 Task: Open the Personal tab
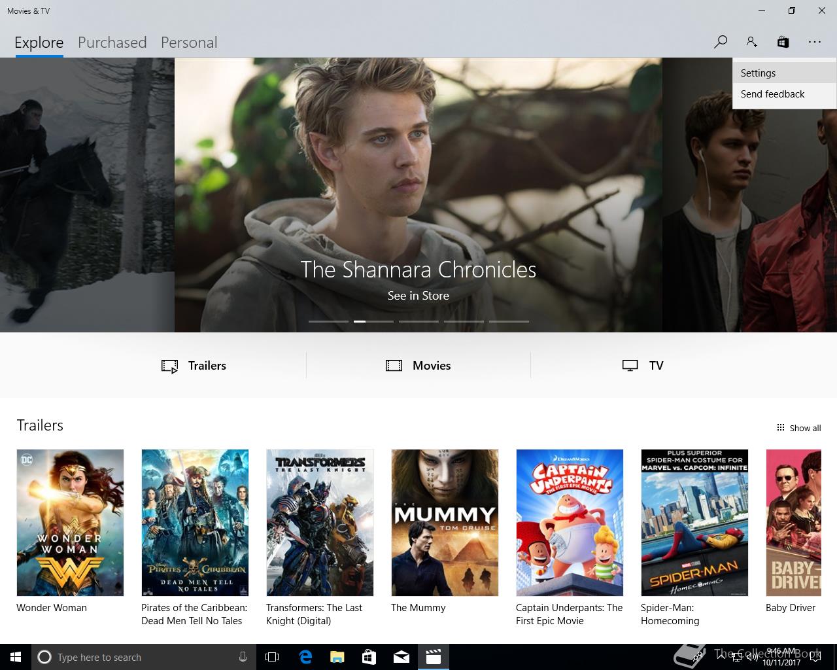tap(189, 43)
